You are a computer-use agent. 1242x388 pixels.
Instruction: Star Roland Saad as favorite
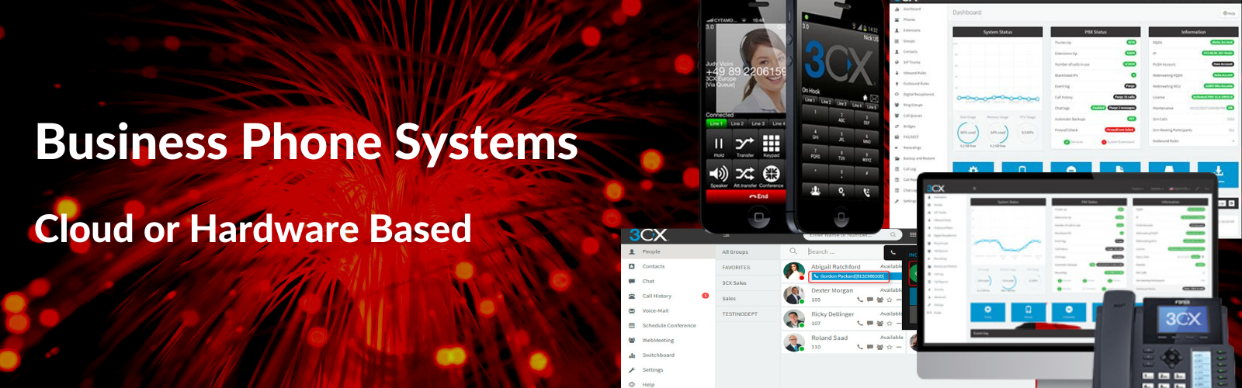[x=890, y=347]
